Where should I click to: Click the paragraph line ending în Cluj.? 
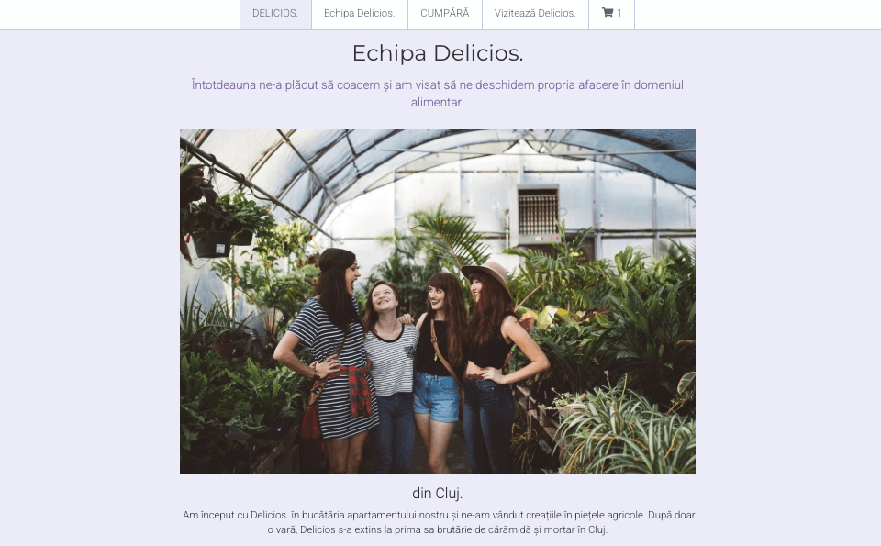(x=437, y=529)
